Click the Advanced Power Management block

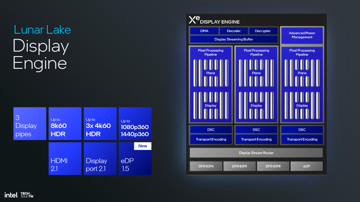302,35
